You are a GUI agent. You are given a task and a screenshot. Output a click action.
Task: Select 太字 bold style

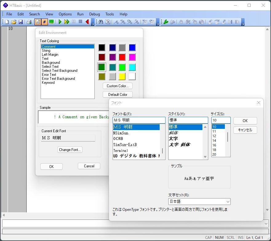click(x=185, y=138)
